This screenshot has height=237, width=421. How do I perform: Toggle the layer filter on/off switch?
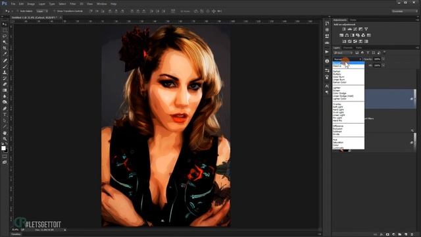(x=384, y=52)
